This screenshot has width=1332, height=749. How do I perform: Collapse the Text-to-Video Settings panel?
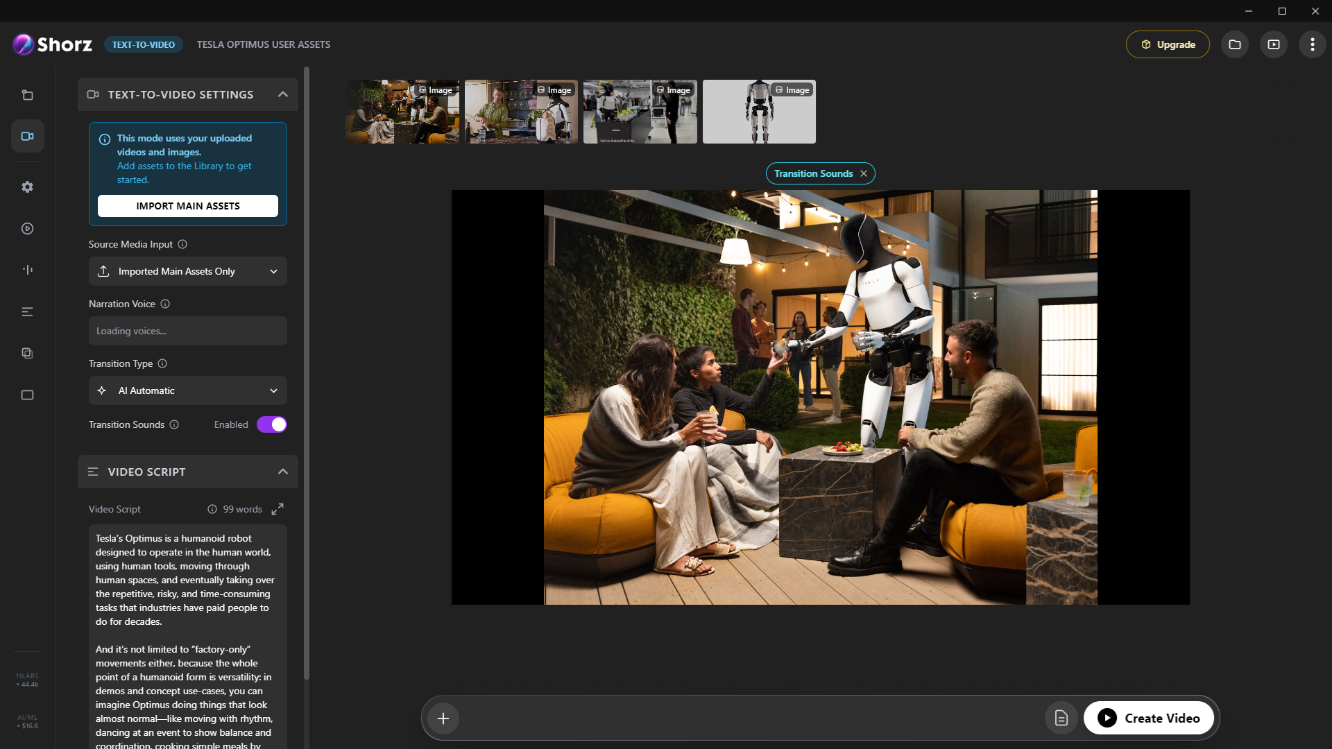[282, 94]
